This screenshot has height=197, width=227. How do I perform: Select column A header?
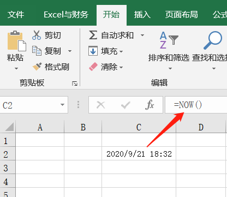tap(40, 127)
